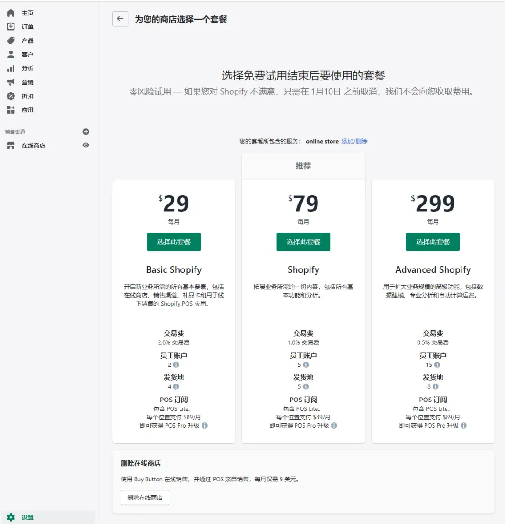
Task: Click the Orders inbox icon
Action: click(x=11, y=27)
